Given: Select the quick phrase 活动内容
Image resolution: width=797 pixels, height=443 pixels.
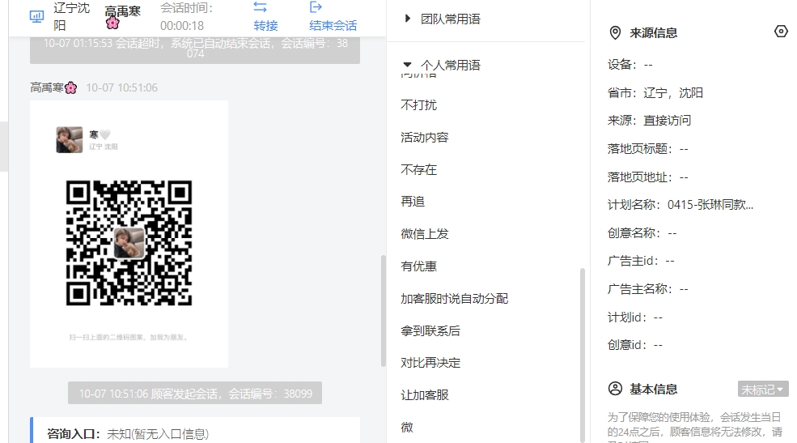Looking at the screenshot, I should (x=425, y=138).
